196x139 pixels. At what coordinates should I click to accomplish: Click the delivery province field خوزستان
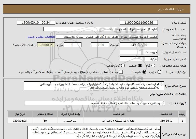click(x=139, y=52)
